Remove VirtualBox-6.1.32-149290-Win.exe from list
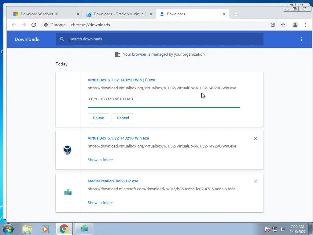 [255, 138]
